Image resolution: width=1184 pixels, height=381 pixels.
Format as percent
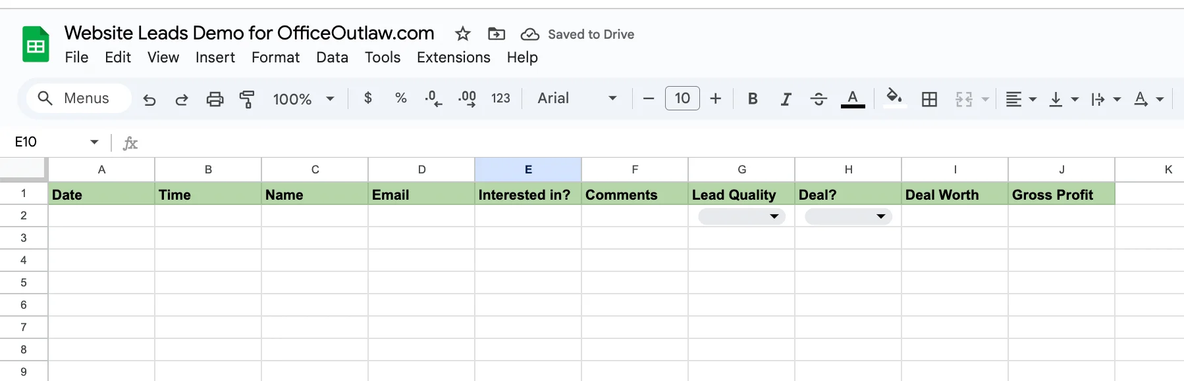400,98
